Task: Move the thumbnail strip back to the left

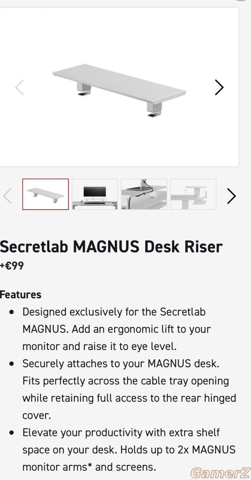Action: point(7,196)
